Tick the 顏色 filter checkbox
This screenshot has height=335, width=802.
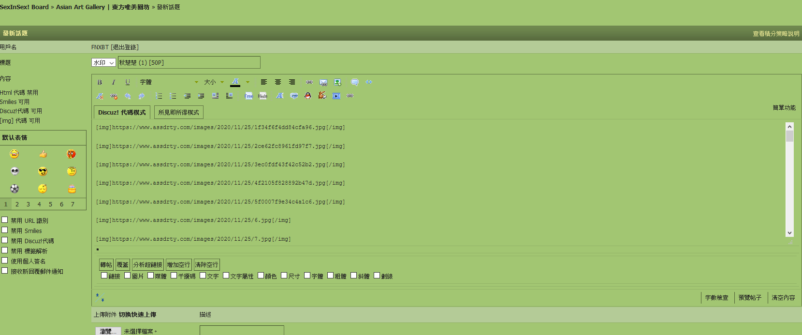[261, 276]
